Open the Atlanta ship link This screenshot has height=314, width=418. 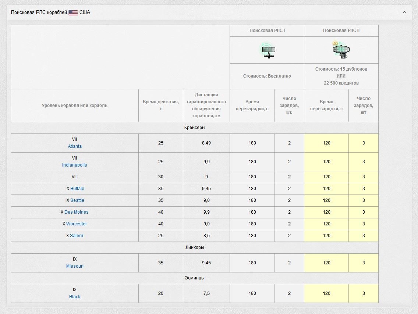click(75, 146)
